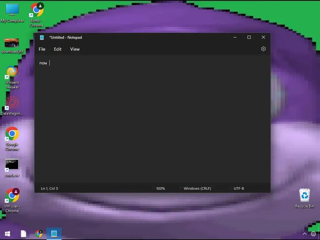Screen dimensions: 320x240
Task: Open the Edit menu in Notepad
Action: click(58, 49)
